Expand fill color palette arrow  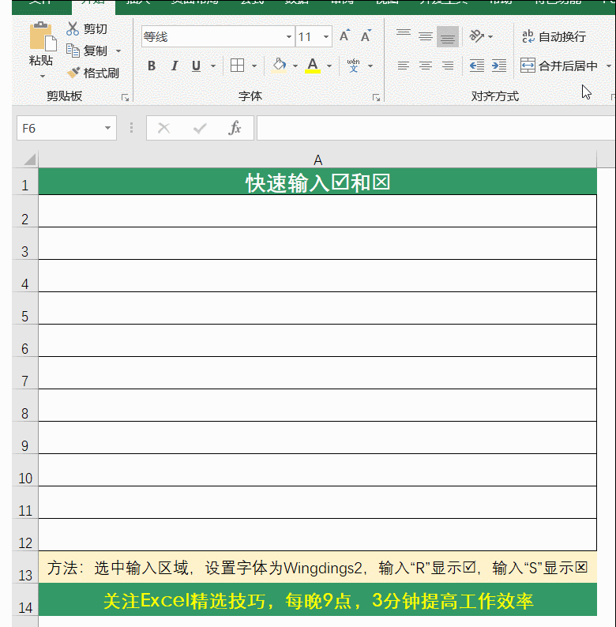pyautogui.click(x=295, y=66)
